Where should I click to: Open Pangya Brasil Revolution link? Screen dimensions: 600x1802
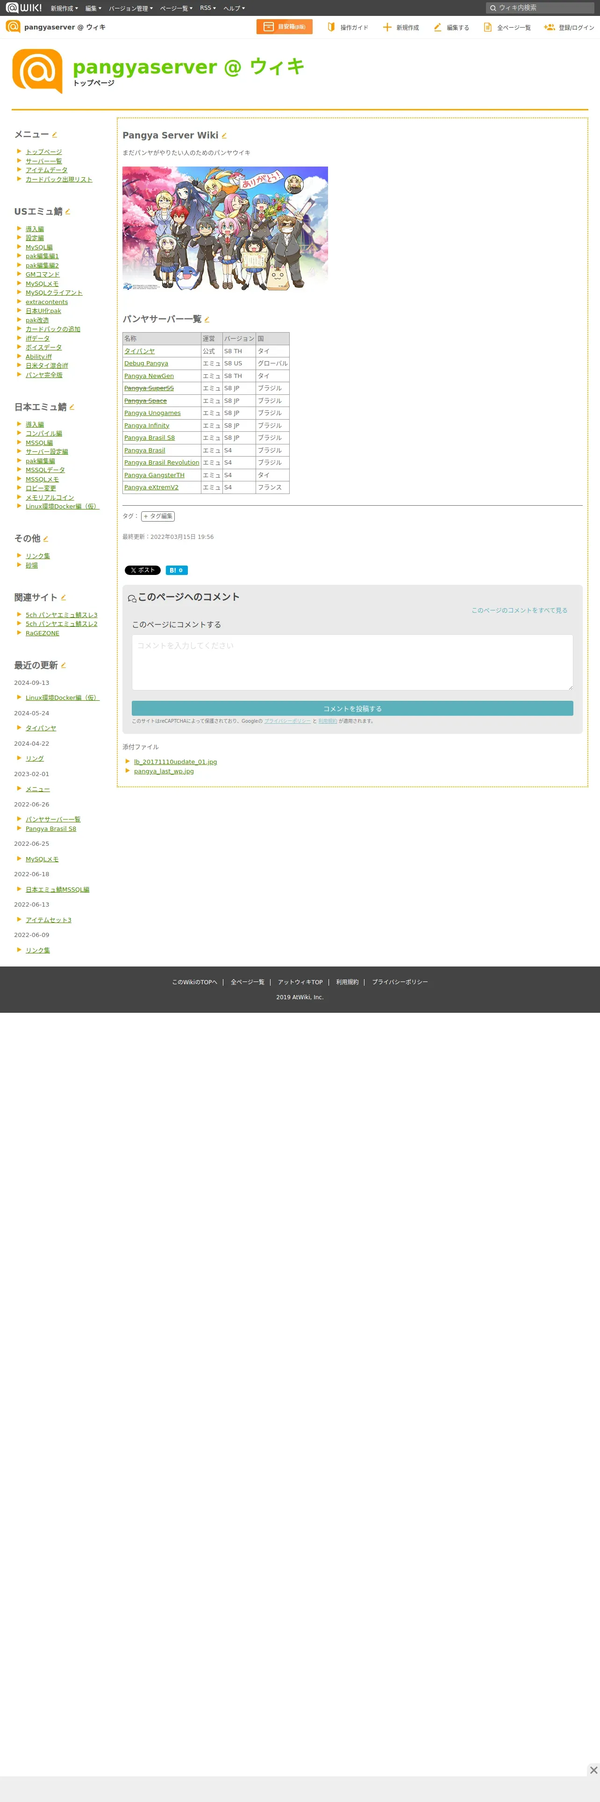pos(161,462)
